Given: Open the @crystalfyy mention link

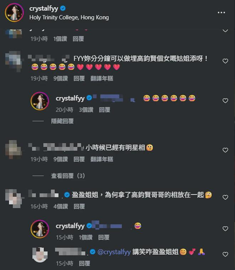Looking at the screenshot, I should (114, 252).
